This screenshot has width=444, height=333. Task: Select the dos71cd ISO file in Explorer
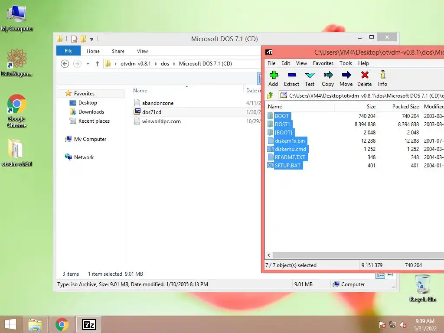point(151,112)
